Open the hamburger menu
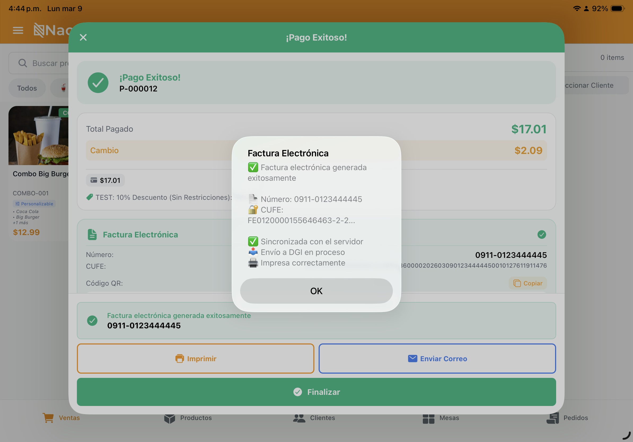 [18, 30]
